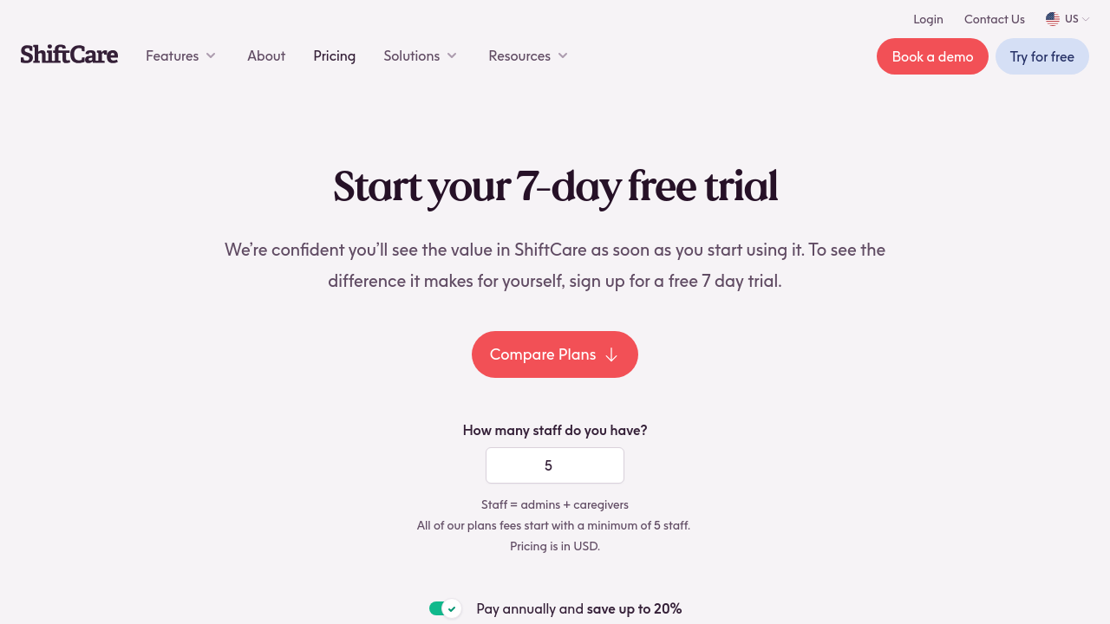Click the ShiftCare logo
This screenshot has height=624, width=1110.
pyautogui.click(x=69, y=55)
